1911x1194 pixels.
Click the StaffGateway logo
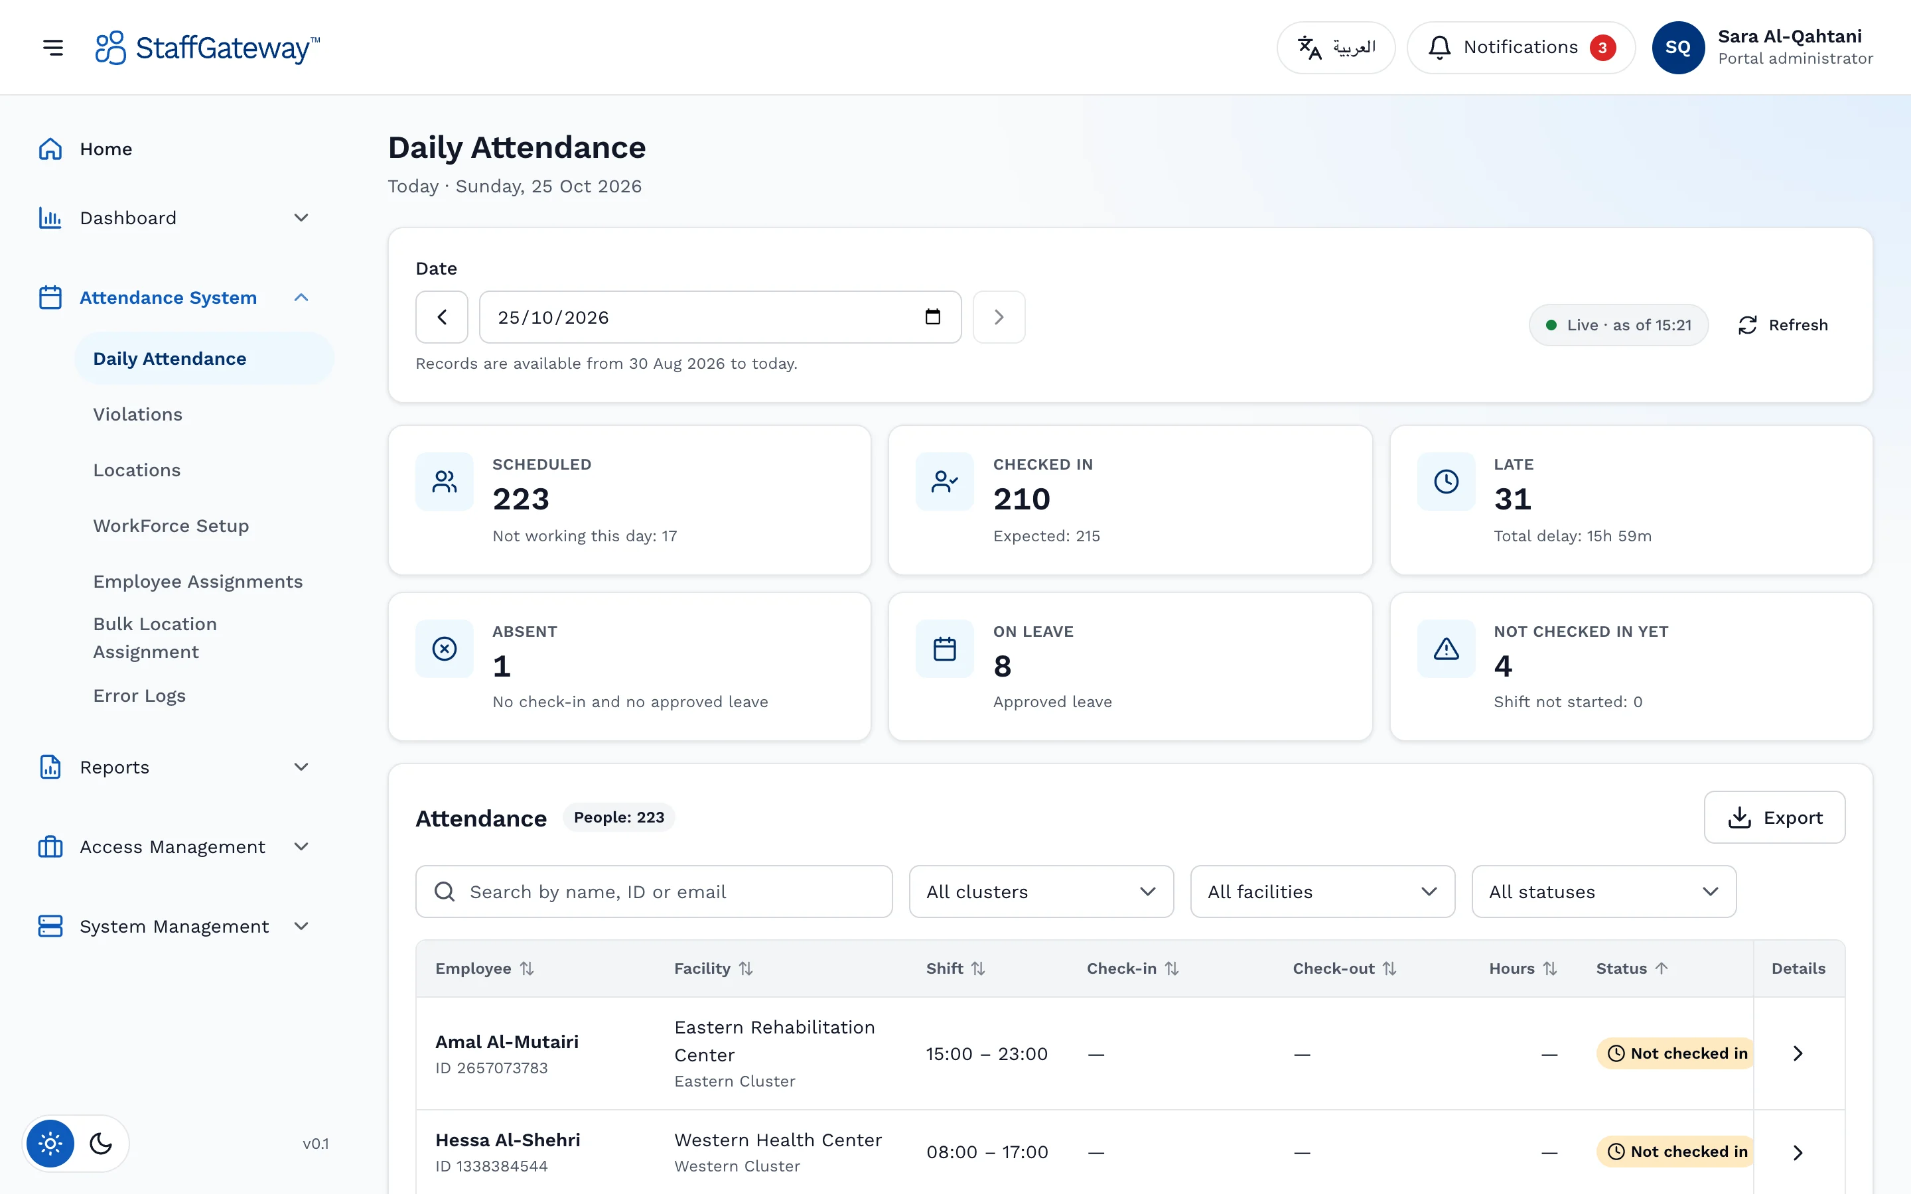click(x=207, y=47)
